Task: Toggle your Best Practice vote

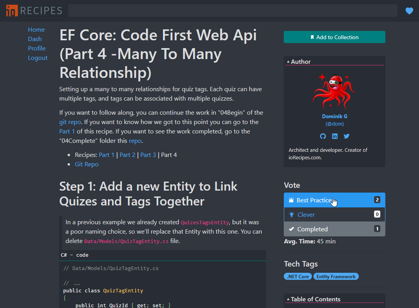Action: (334, 200)
